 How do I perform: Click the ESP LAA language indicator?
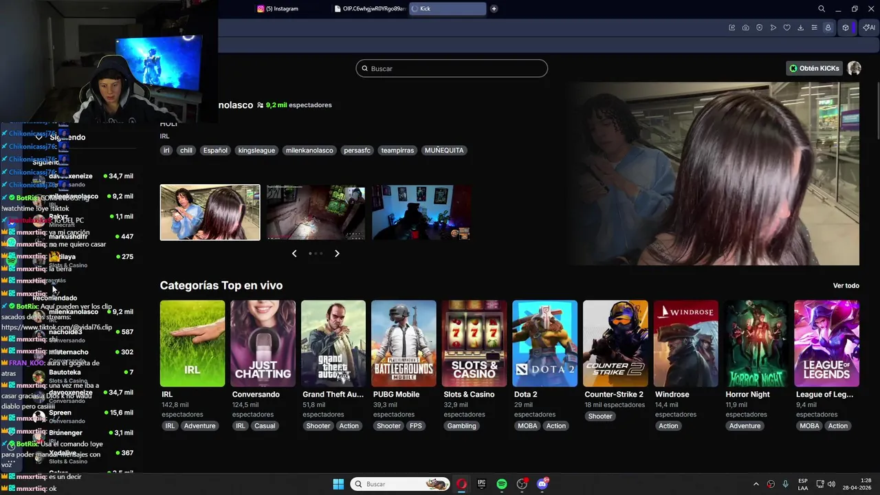pos(803,484)
